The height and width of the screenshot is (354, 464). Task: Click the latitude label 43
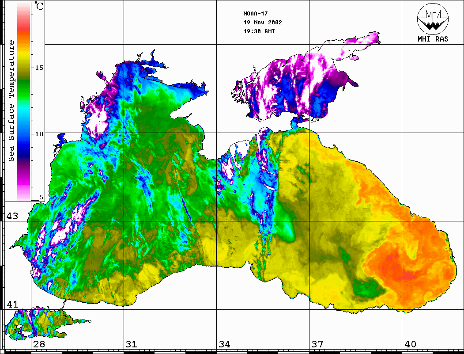[x=12, y=216]
